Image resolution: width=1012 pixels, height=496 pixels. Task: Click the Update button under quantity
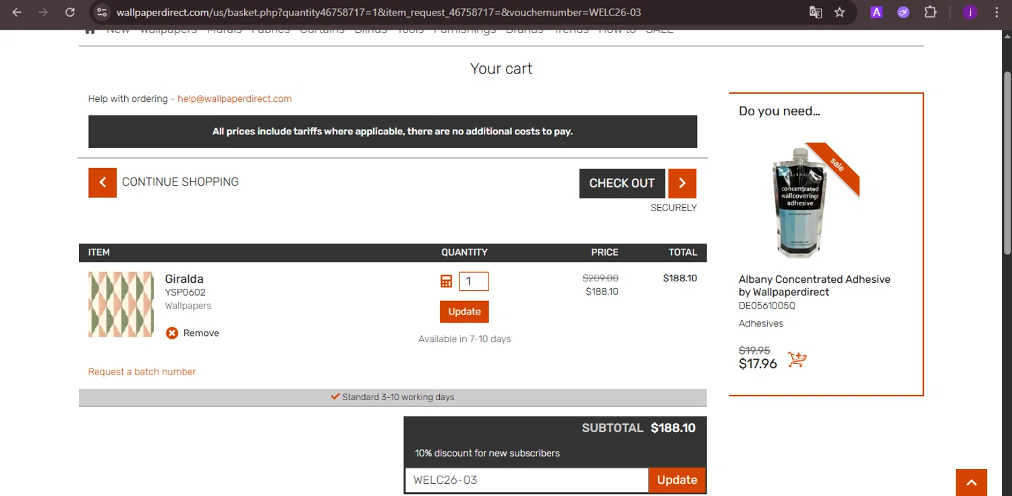coord(464,312)
